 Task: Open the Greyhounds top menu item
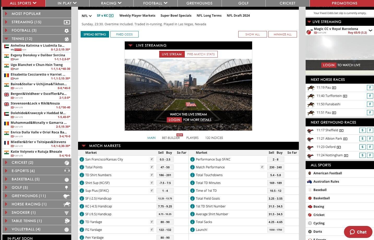point(199,3)
